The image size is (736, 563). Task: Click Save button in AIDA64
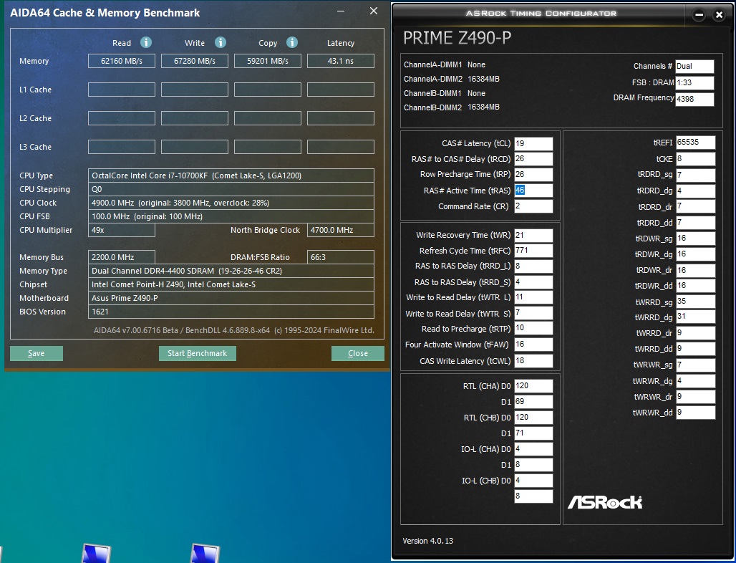(36, 353)
